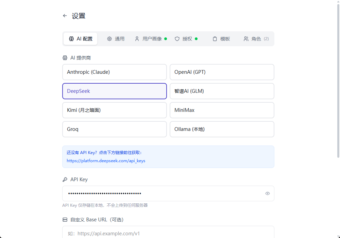Click the 自定义 Base URL（可选）label
340x238 pixels.
click(97, 220)
